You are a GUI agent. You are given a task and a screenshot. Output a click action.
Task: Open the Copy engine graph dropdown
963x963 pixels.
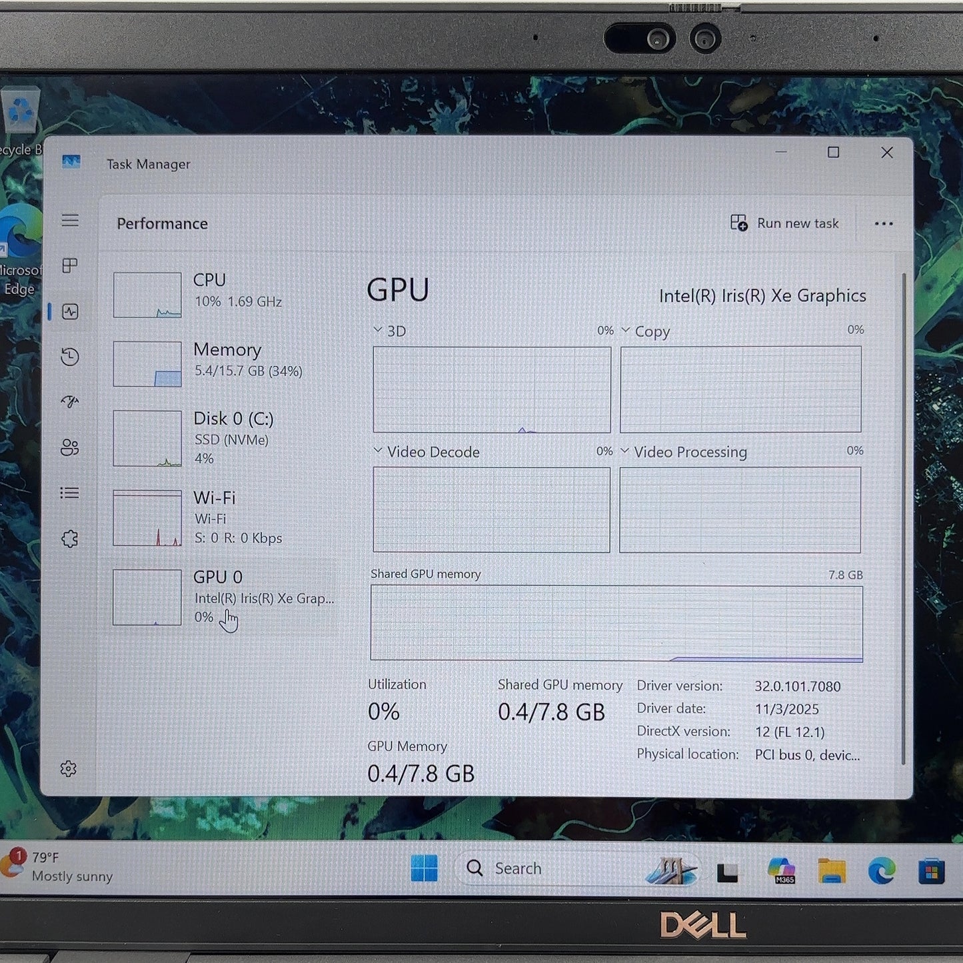point(625,330)
